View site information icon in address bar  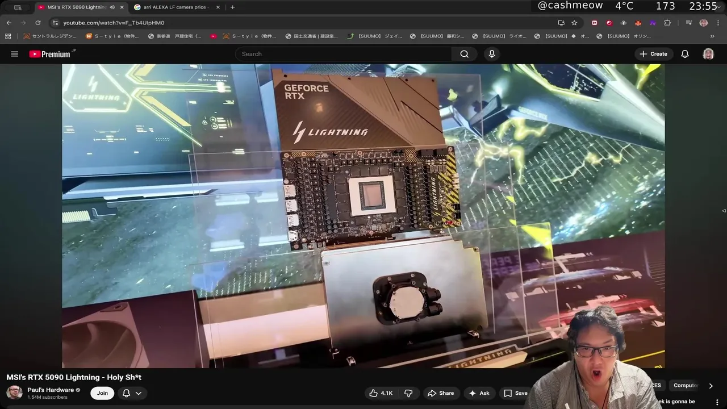pos(55,23)
